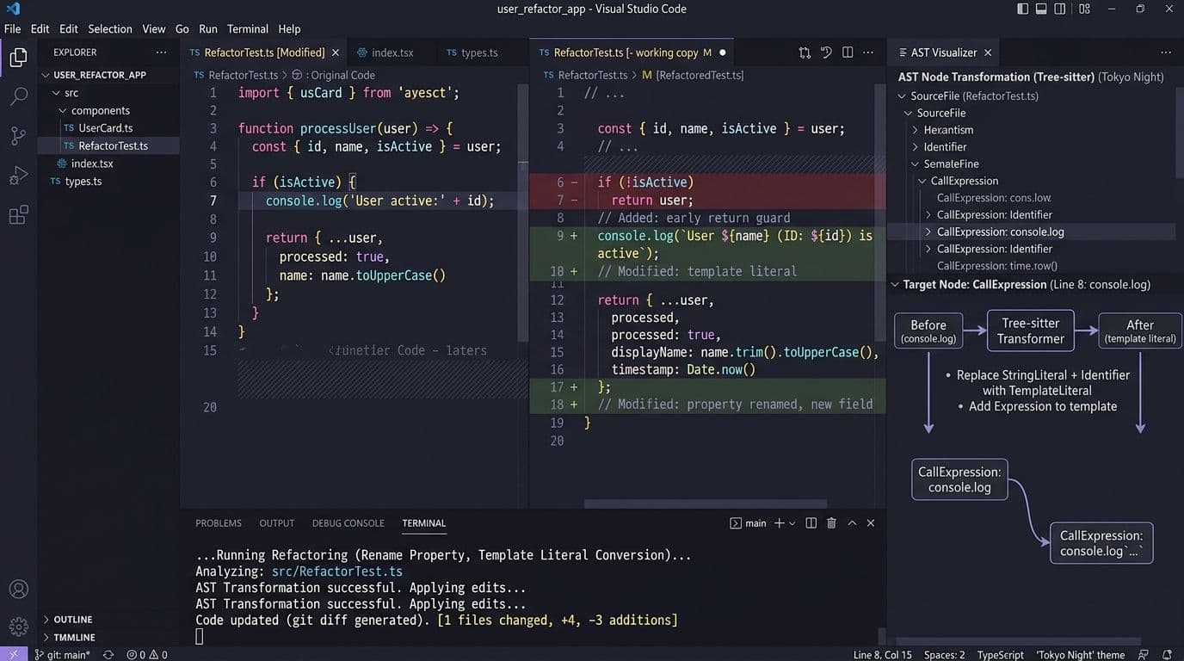The image size is (1184, 661).
Task: Toggle the bottom panel layout button
Action: click(x=1041, y=9)
